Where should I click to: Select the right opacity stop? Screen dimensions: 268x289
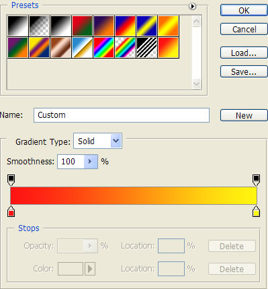[x=257, y=180]
